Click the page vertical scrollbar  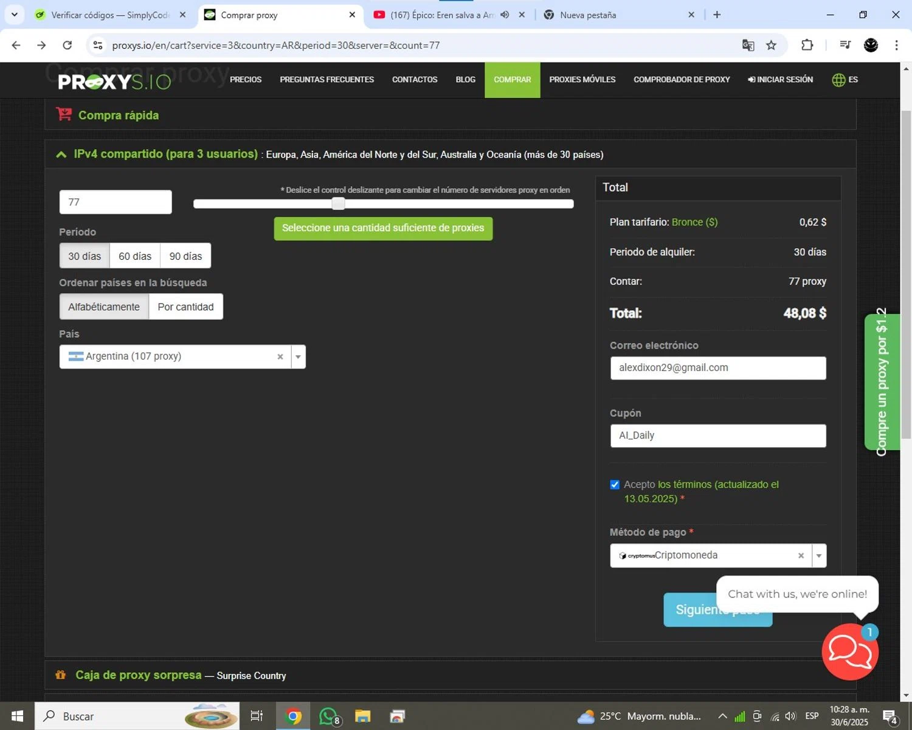coord(906,274)
